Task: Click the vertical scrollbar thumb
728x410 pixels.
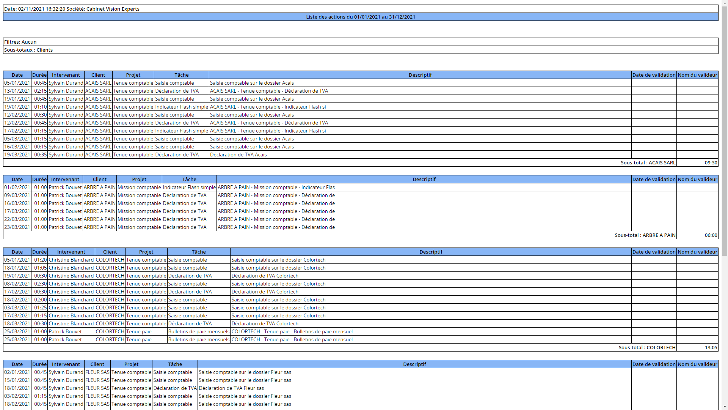Action: point(725,129)
